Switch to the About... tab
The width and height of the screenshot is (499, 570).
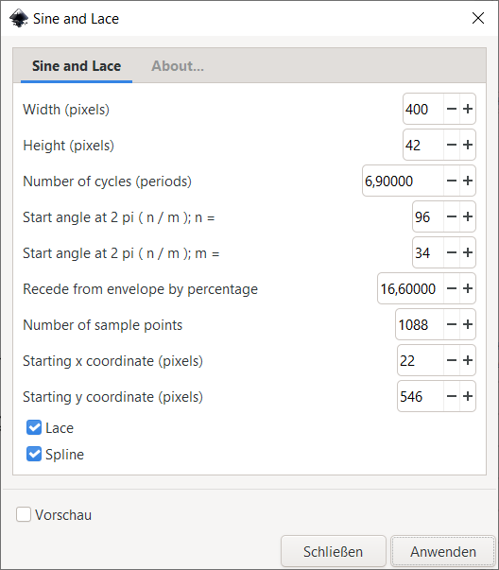coord(178,66)
